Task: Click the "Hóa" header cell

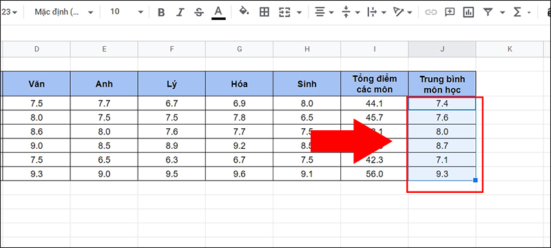Action: tap(239, 84)
